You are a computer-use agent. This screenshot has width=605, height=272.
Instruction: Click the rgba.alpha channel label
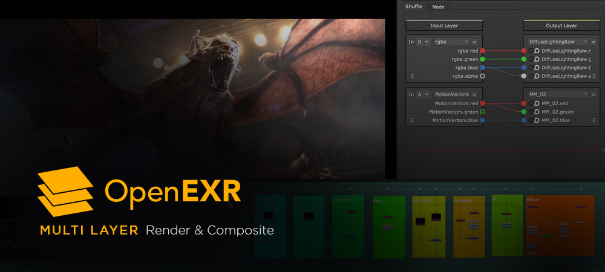click(465, 76)
